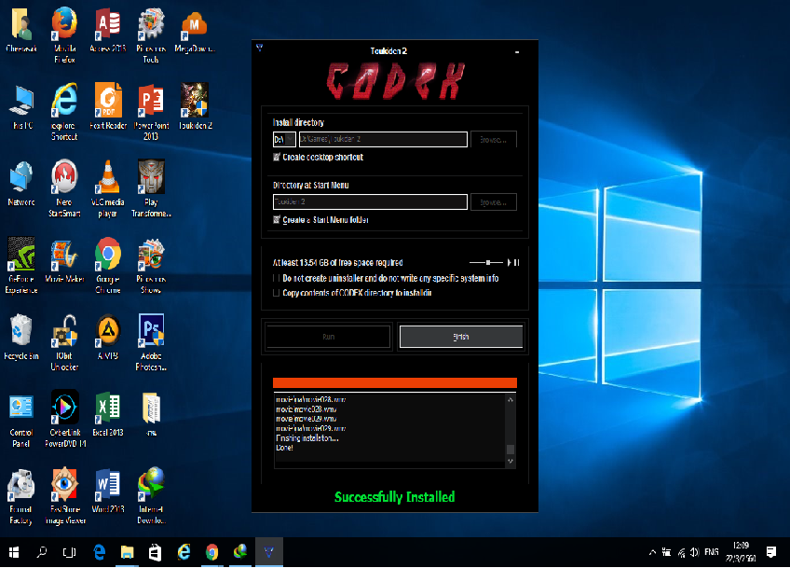This screenshot has height=568, width=790.
Task: Click the music play arrow in installer
Action: 509,262
